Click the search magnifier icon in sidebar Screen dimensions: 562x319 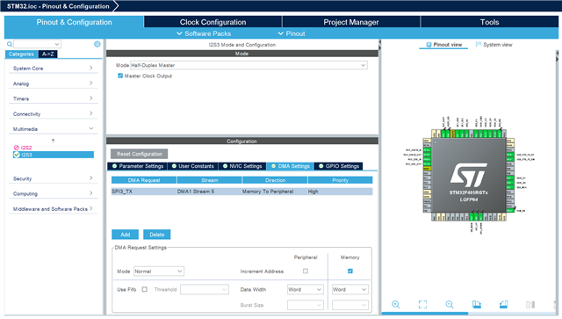pyautogui.click(x=10, y=44)
